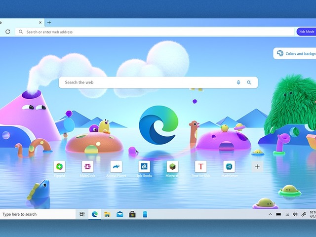Screen dimensions: 316x237
Task: Reload the page with refresh button
Action: (x=7, y=32)
